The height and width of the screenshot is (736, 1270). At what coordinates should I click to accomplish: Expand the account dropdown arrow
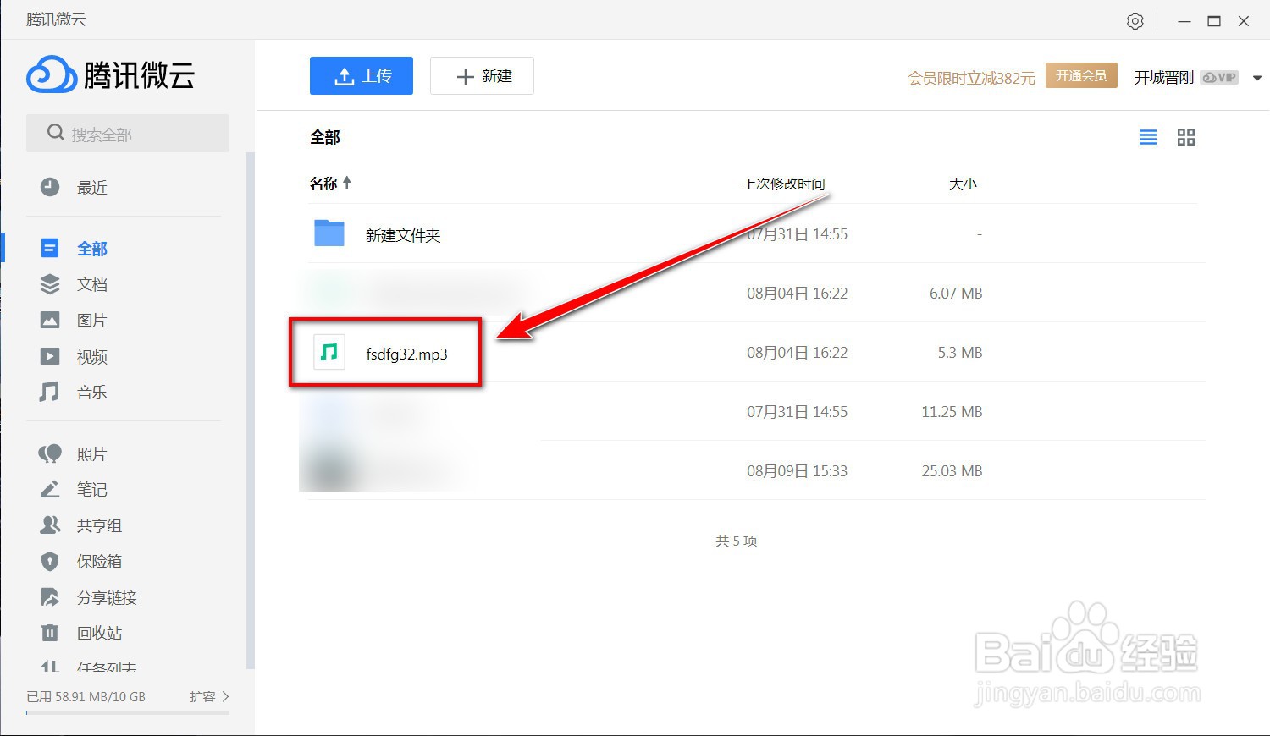click(x=1257, y=78)
